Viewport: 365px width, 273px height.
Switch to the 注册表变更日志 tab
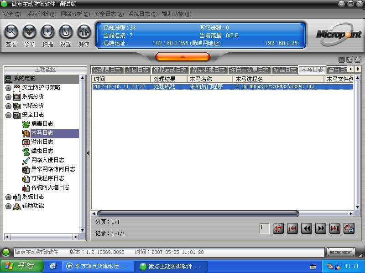[249, 70]
